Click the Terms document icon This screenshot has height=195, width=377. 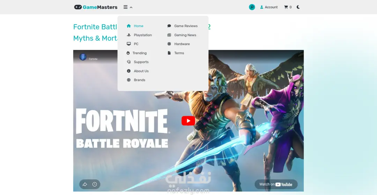[x=169, y=53]
